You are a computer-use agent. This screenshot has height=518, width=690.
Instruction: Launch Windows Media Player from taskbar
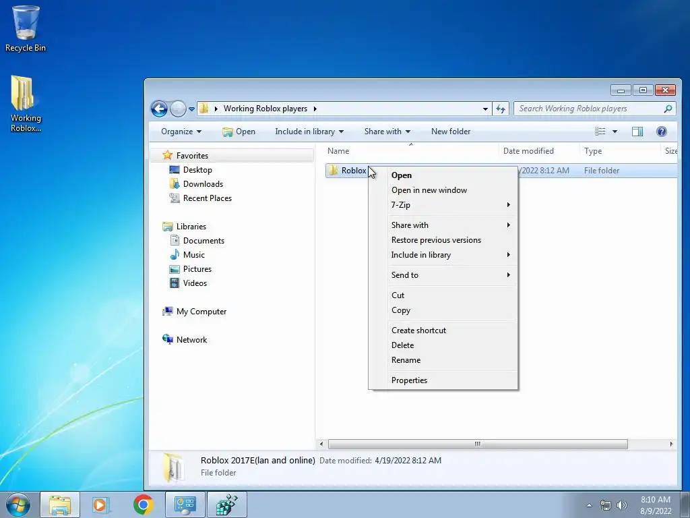tap(100, 505)
